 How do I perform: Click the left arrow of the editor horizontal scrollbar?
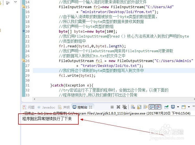[34, 99]
